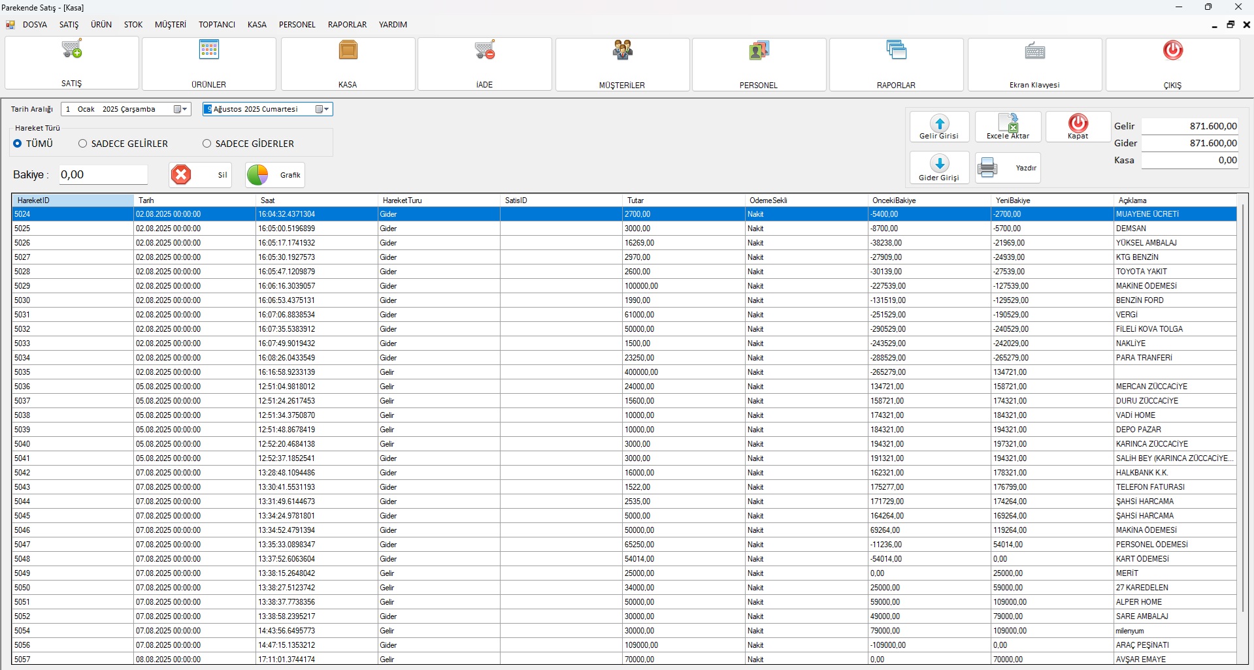Choose SADECE GELİRLER radio option
Screen dimensions: 1254x670
[83, 144]
